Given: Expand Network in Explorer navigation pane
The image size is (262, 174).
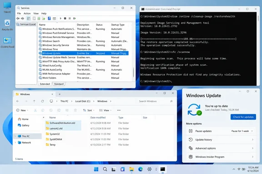Looking at the screenshot, I should point(15,143).
